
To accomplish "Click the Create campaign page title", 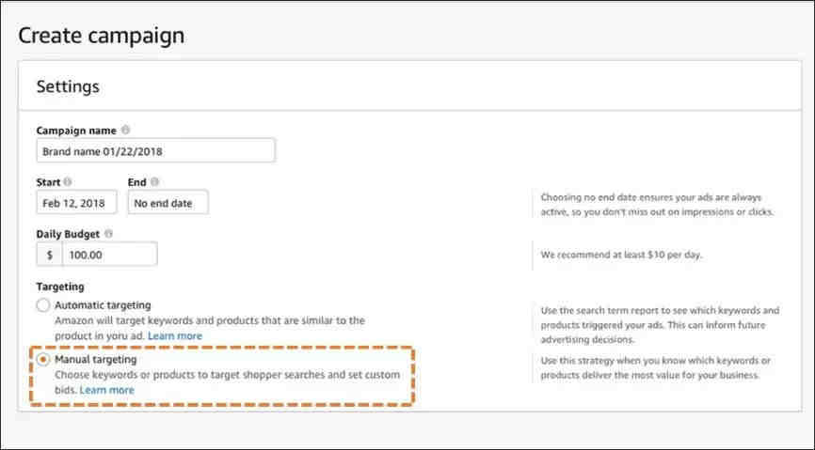I will (x=102, y=36).
